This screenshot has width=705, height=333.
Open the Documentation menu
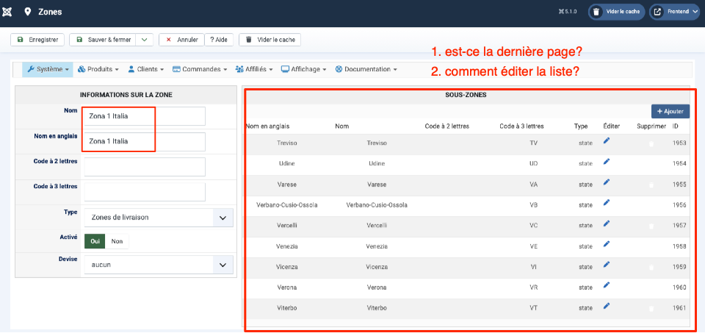[366, 69]
